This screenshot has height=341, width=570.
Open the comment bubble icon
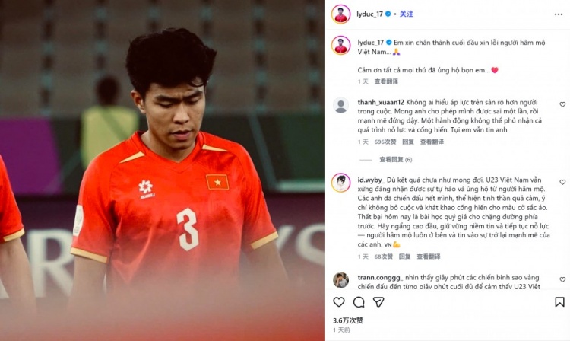[359, 302]
